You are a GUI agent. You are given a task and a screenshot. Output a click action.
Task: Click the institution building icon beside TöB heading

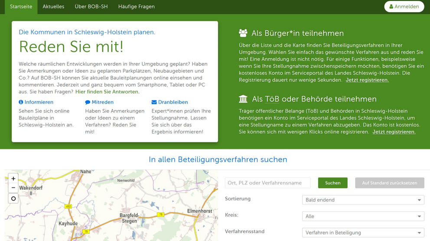[x=243, y=98]
